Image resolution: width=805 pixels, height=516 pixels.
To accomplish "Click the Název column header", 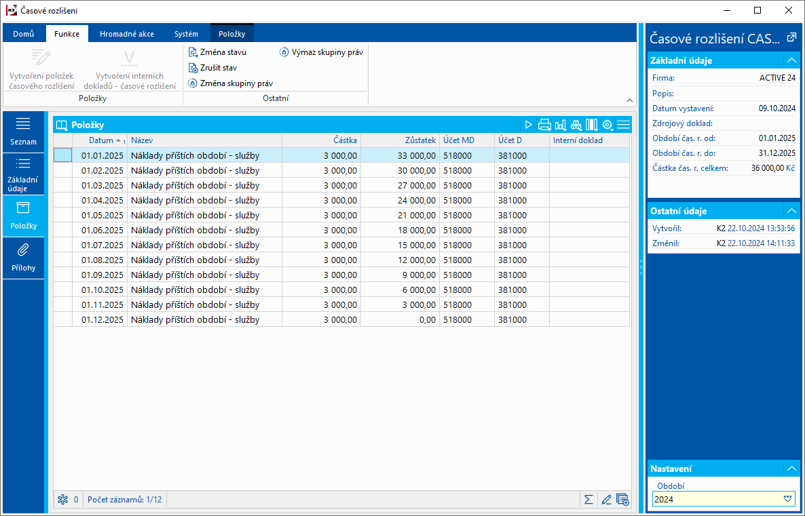I will (204, 140).
